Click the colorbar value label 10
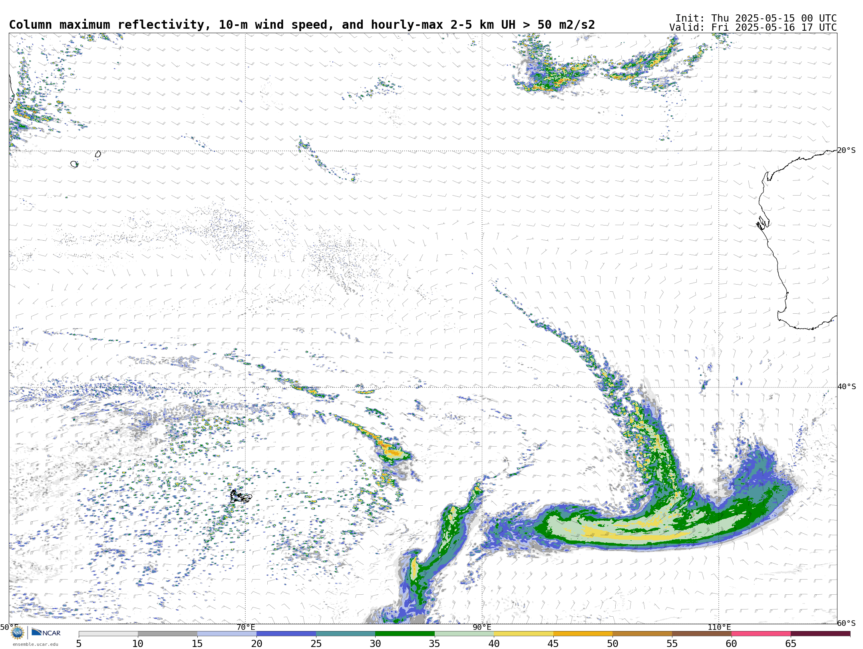This screenshot has width=863, height=649. tap(138, 643)
